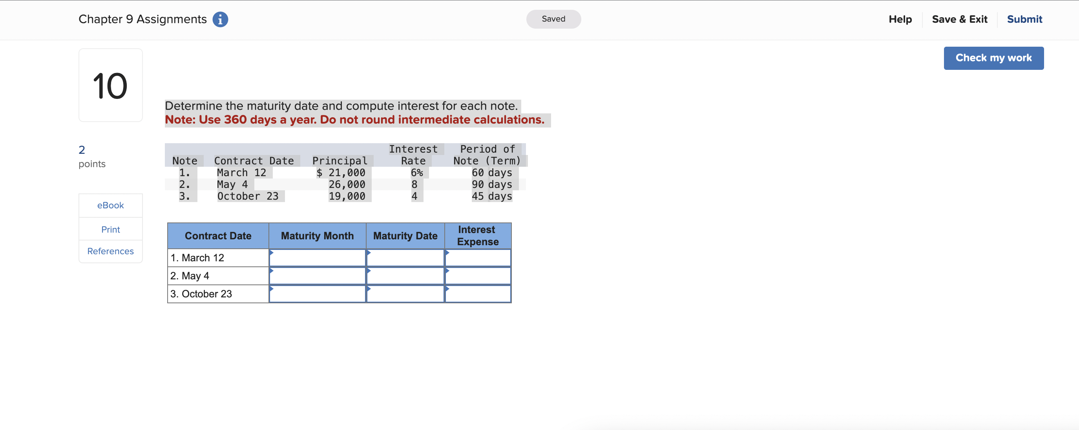Open Maturity Month dropdown for March 12
1079x430 pixels.
[x=317, y=258]
